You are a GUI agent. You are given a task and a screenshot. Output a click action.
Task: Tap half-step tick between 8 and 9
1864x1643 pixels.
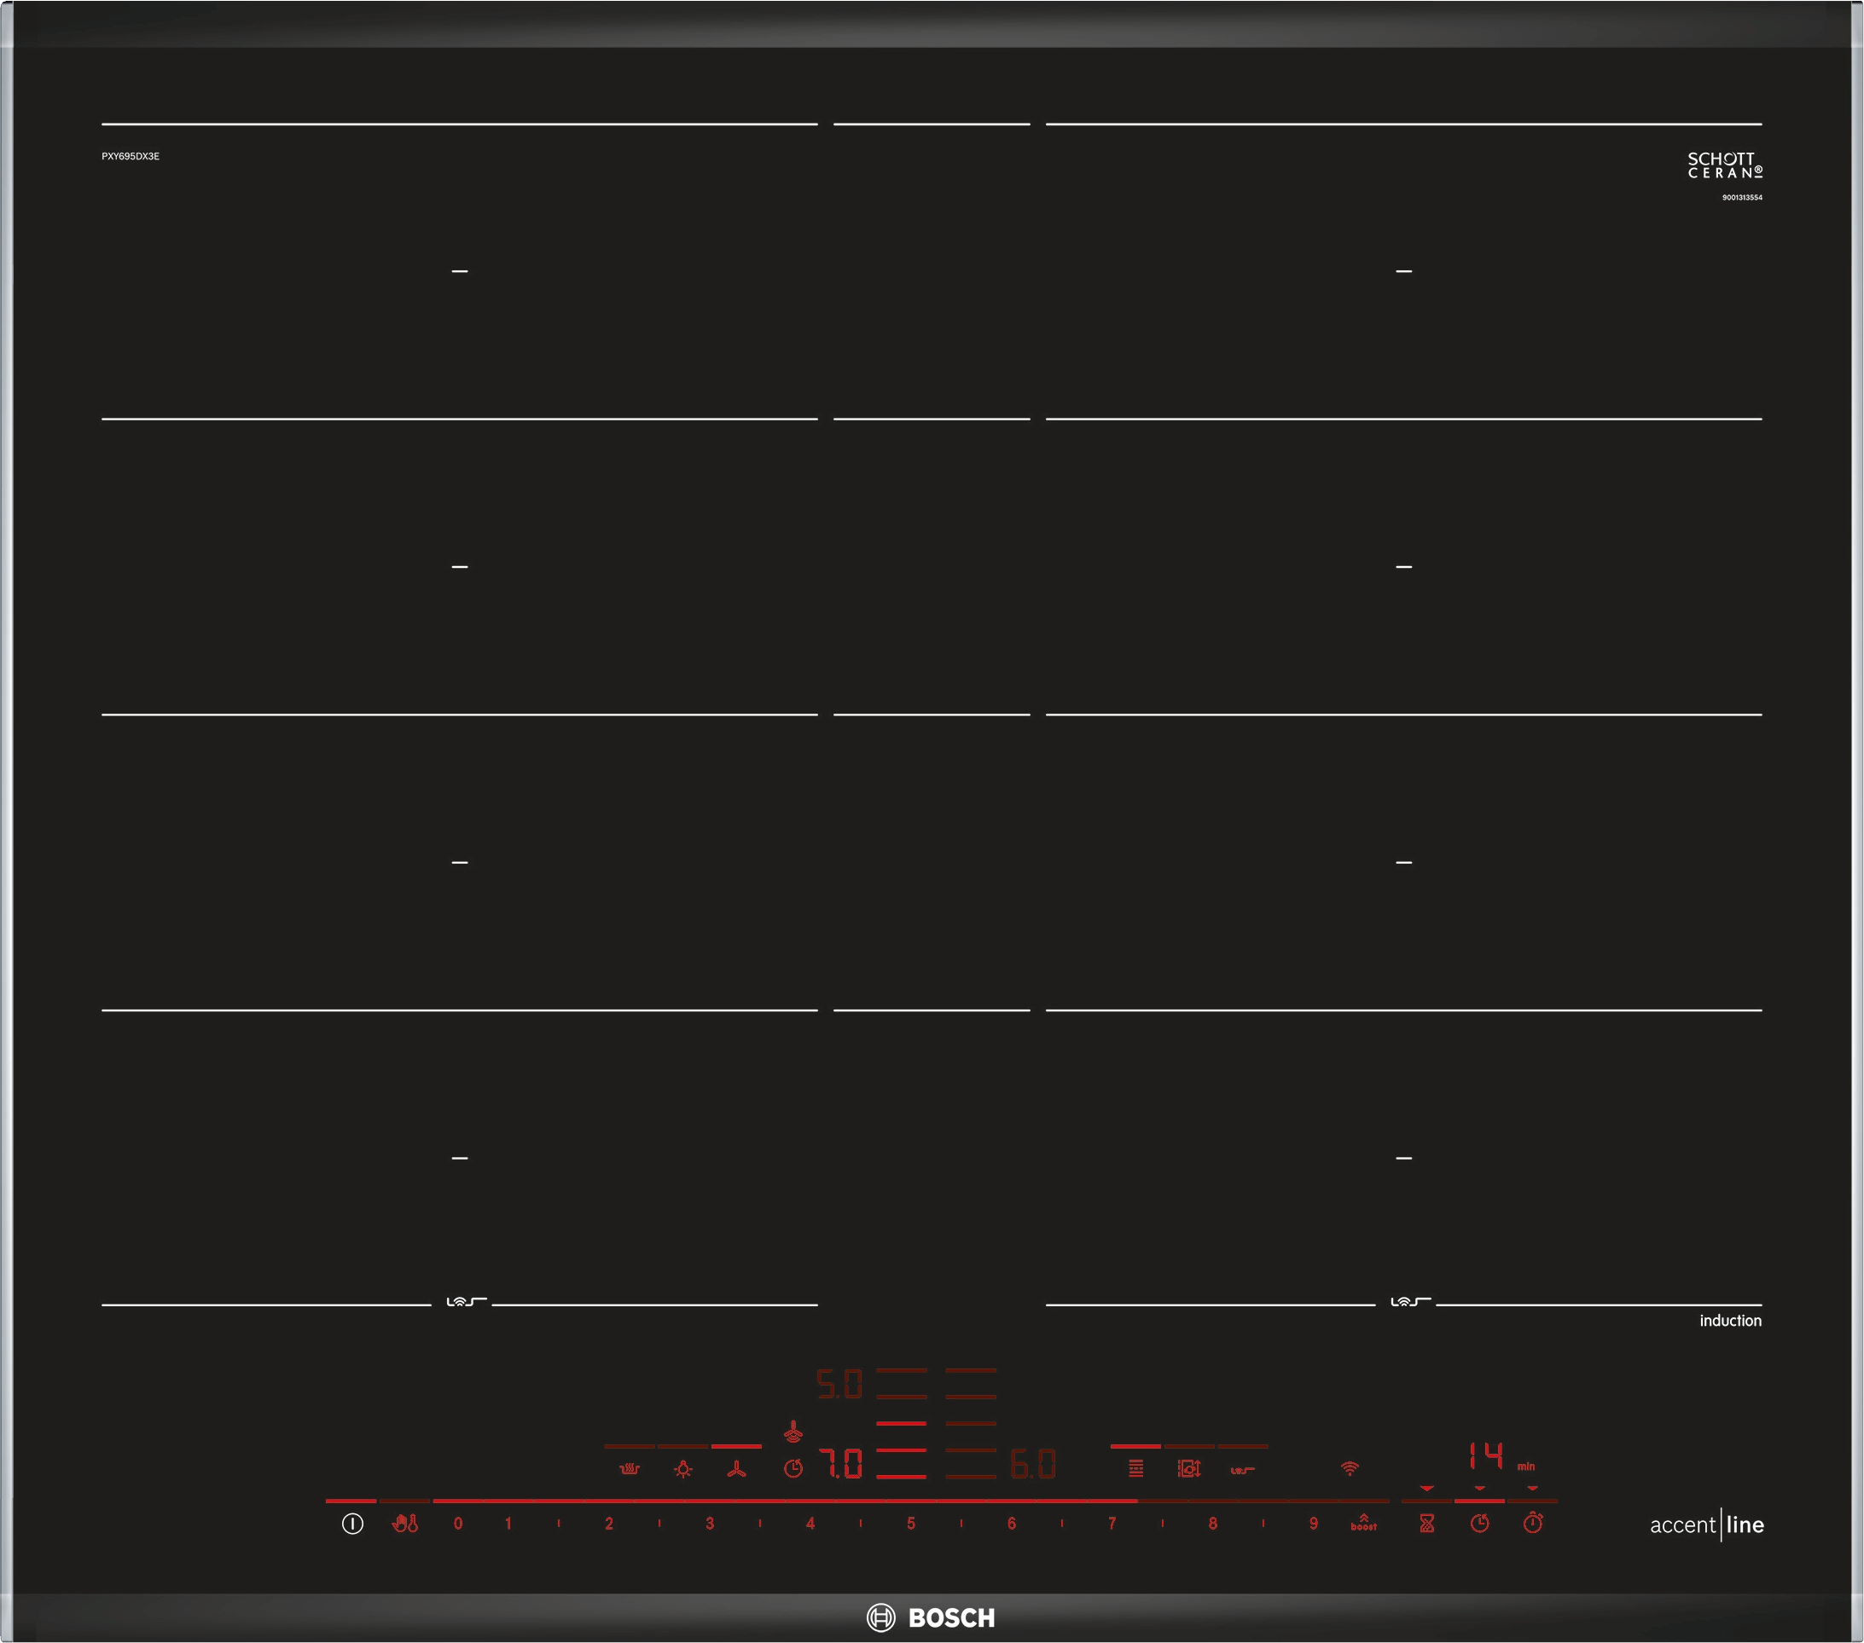tap(1263, 1523)
